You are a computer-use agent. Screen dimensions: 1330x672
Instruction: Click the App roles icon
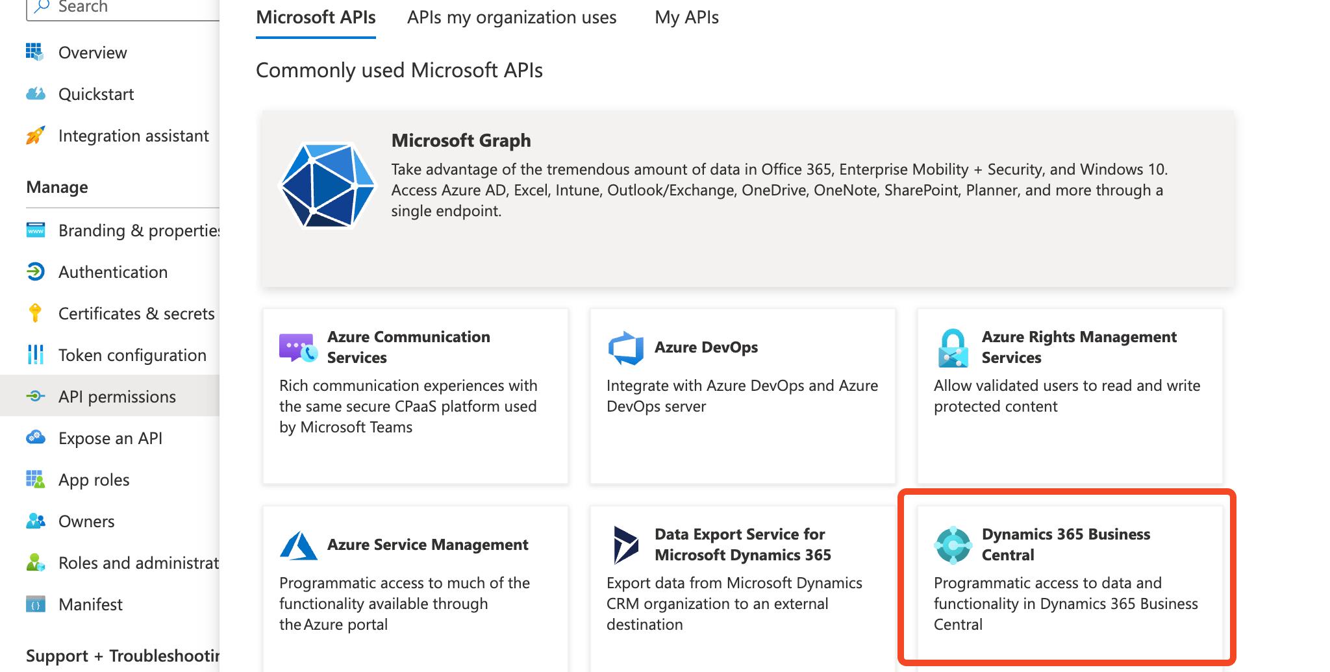click(35, 479)
